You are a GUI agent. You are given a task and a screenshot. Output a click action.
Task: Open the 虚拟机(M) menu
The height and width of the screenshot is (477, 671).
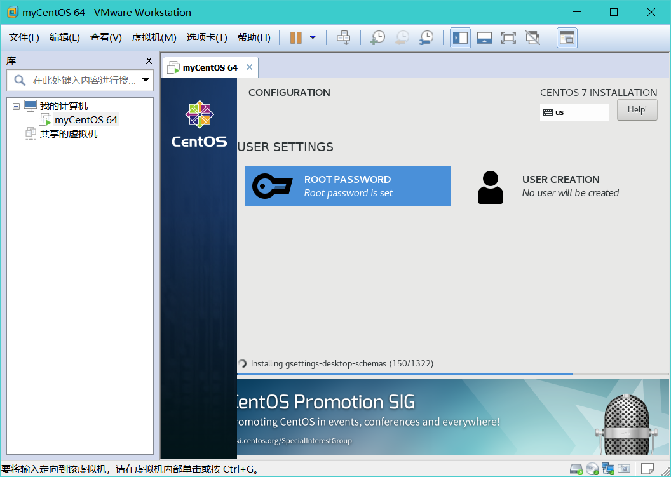(x=154, y=37)
